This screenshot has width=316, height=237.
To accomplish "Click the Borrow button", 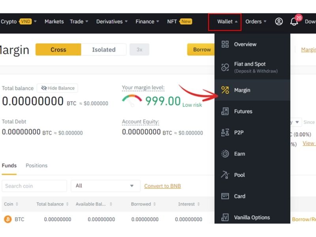I will pos(201,50).
